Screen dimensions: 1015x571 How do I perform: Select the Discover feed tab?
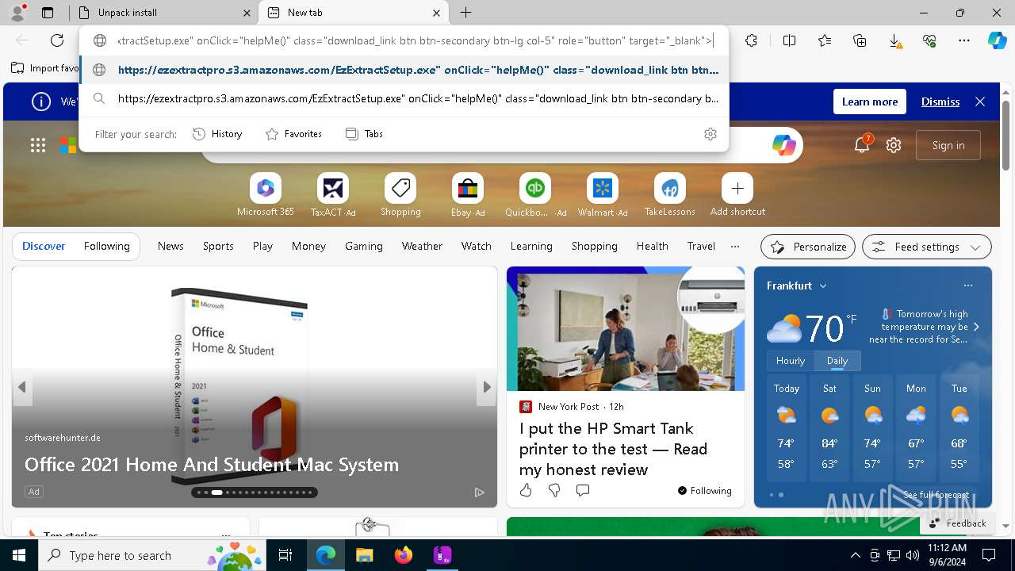tap(44, 247)
